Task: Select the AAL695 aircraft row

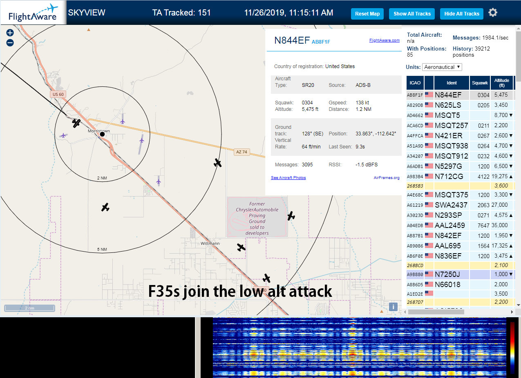Action: tap(460, 246)
